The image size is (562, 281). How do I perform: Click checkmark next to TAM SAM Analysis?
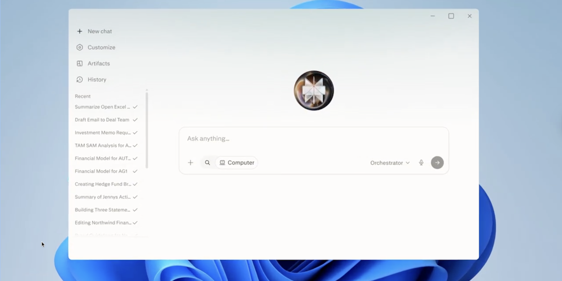(135, 145)
